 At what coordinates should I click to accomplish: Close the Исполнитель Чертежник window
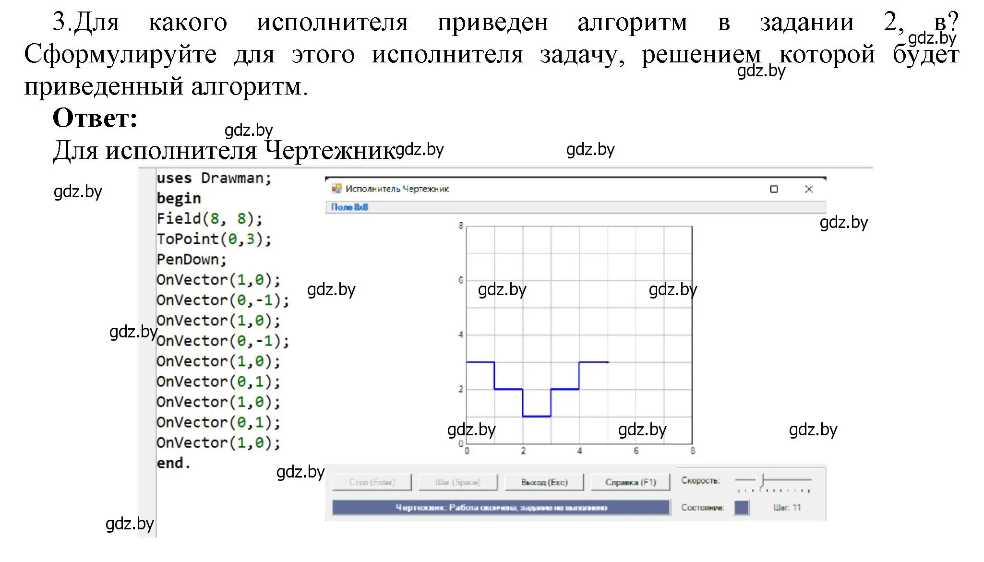(x=809, y=189)
